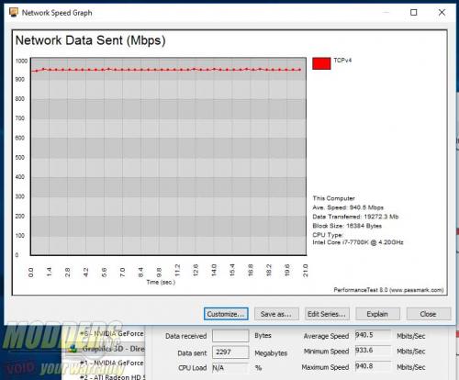
Task: Click the Network Speed Graph title icon
Action: (x=14, y=13)
